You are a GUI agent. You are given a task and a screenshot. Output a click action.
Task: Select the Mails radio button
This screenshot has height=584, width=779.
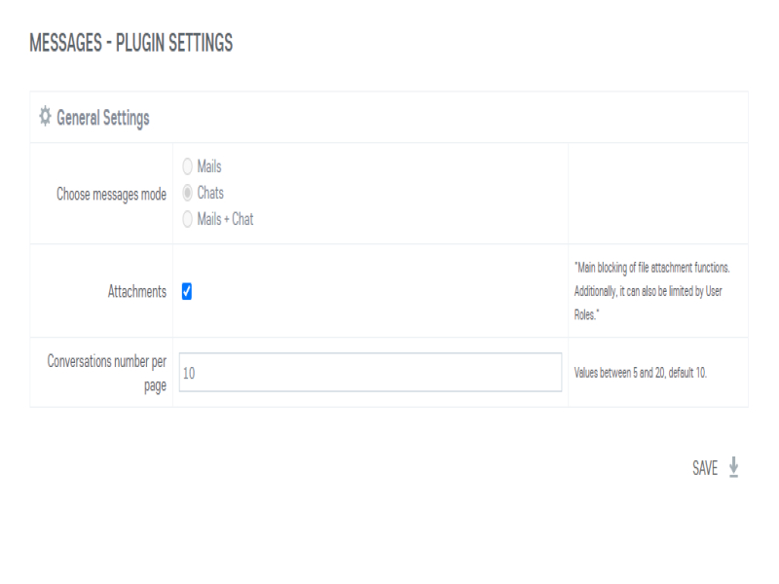point(187,167)
